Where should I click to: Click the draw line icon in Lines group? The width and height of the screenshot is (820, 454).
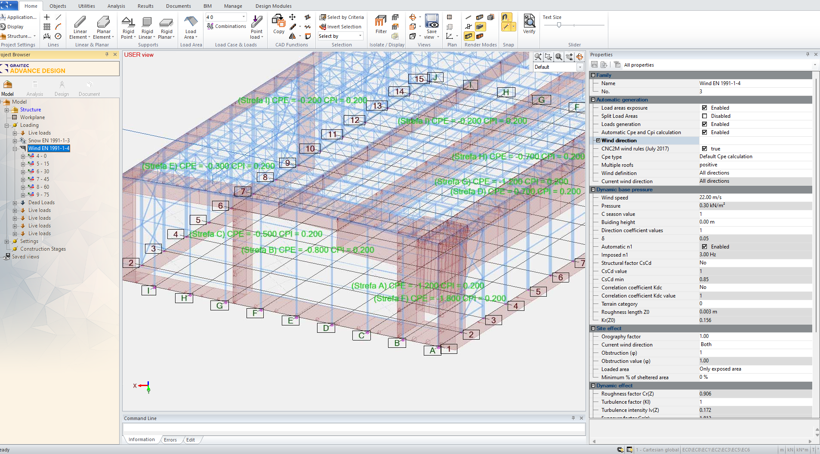pos(59,17)
